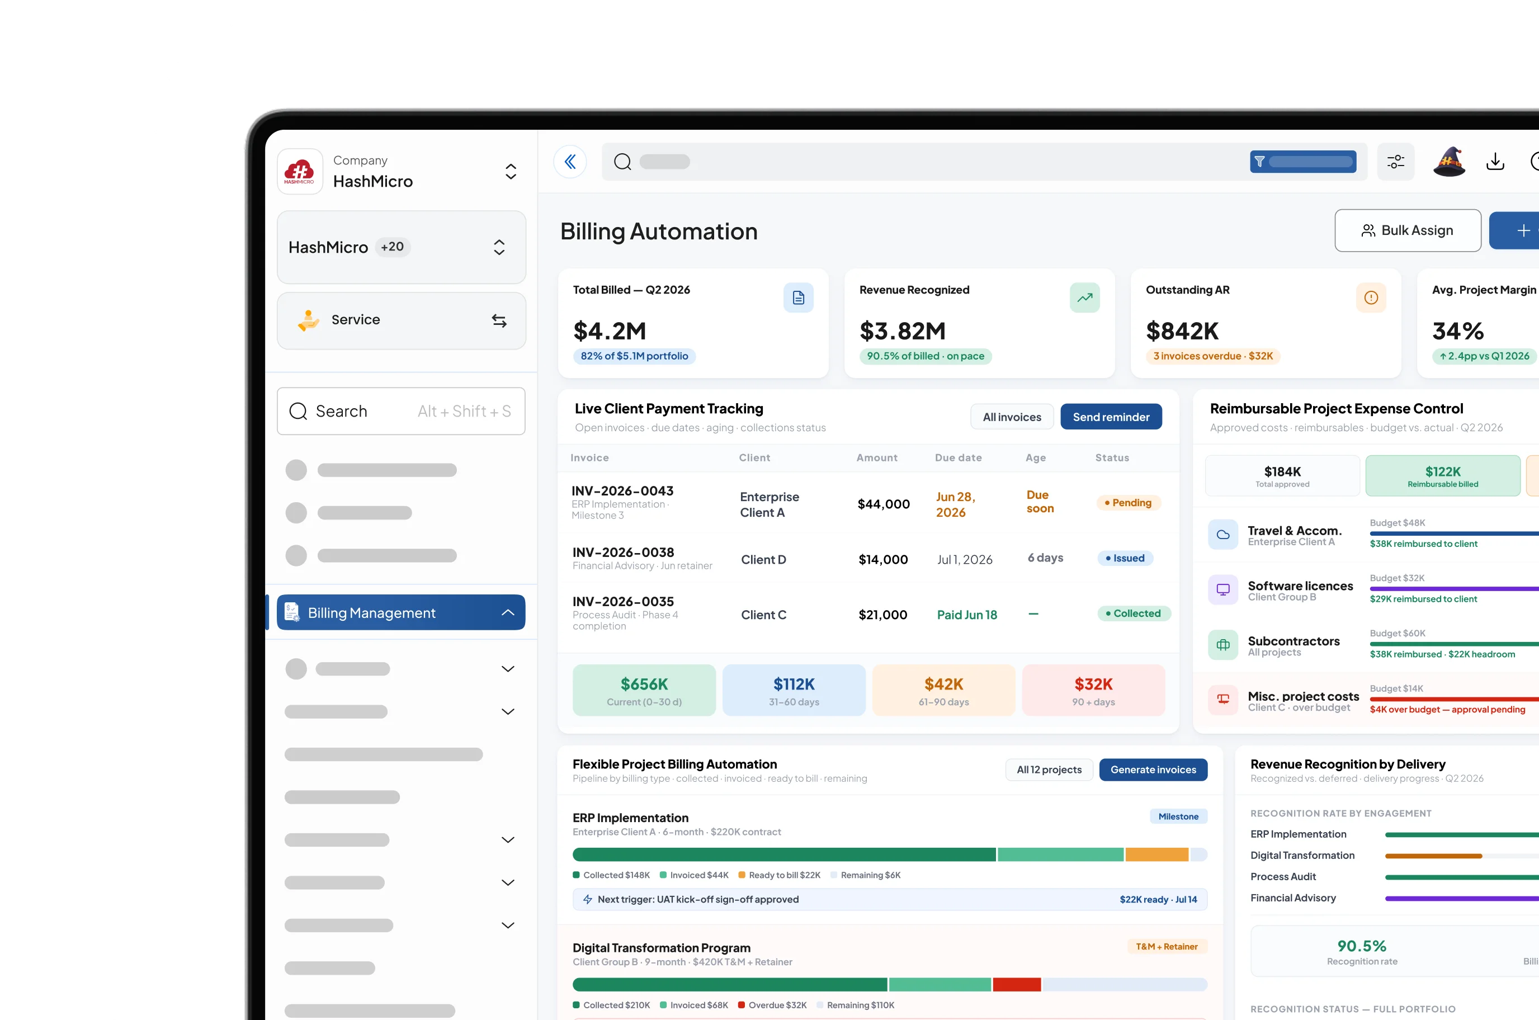Click the Bulk Assign button
This screenshot has width=1539, height=1020.
[1408, 230]
